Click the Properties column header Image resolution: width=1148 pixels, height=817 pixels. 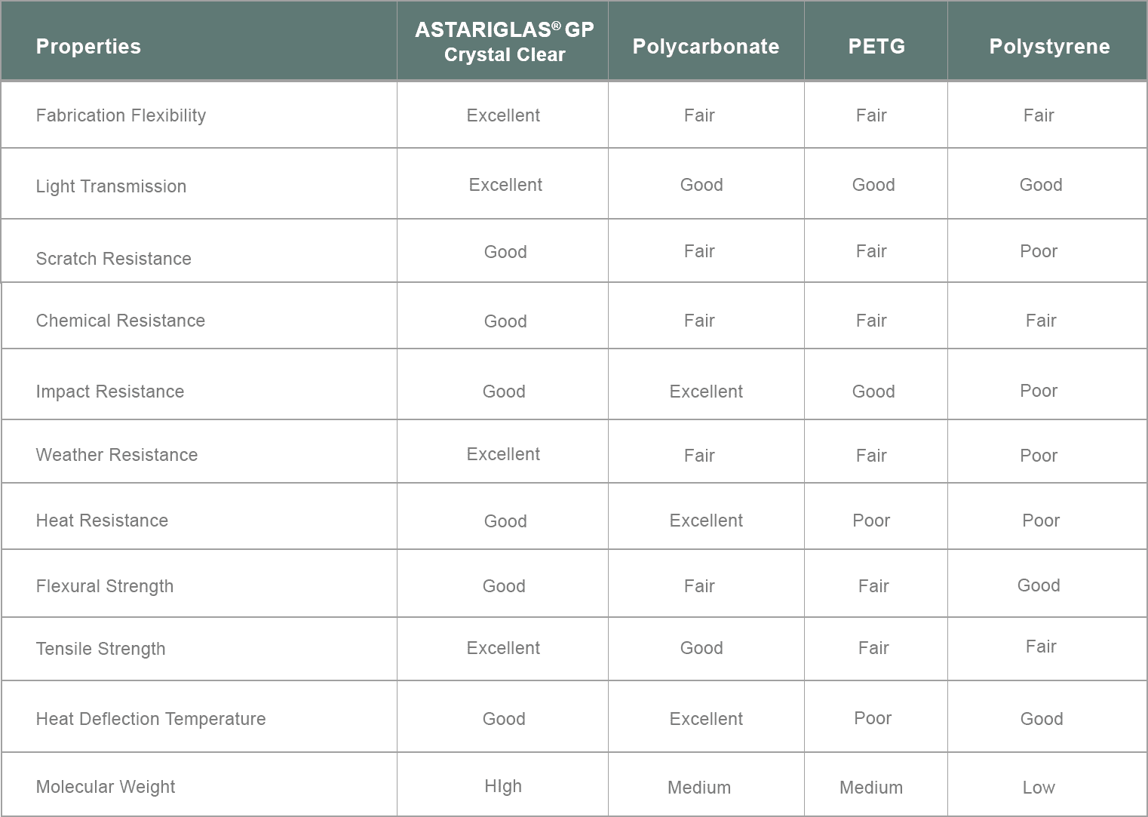point(88,47)
